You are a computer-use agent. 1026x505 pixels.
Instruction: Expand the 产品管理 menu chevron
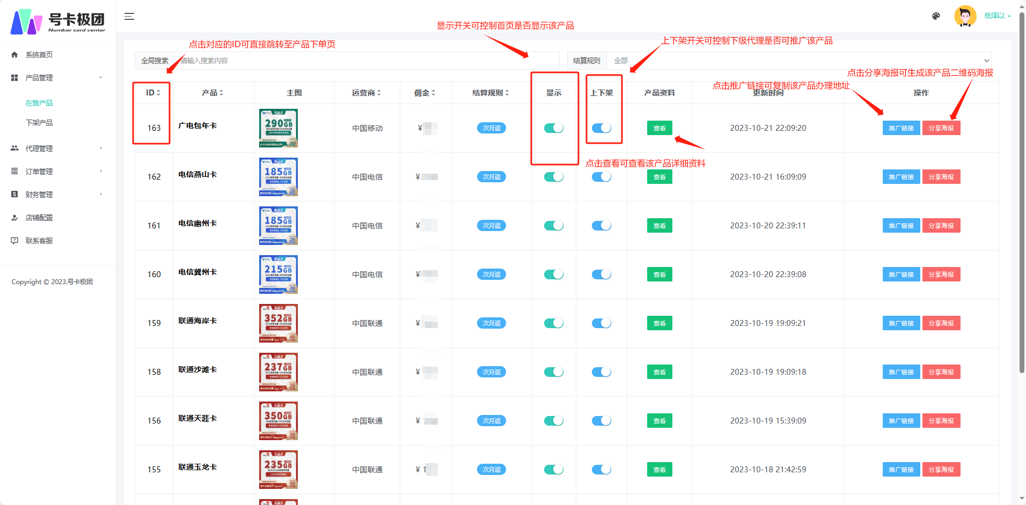click(100, 78)
